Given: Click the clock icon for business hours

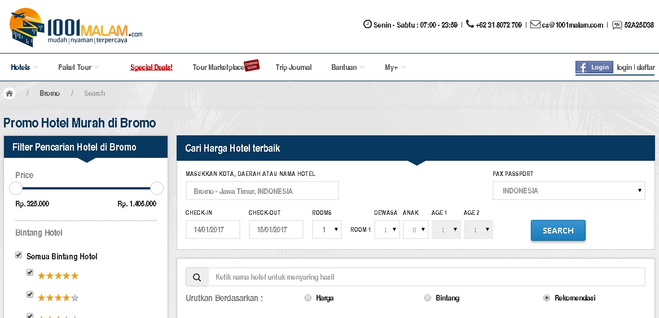Looking at the screenshot, I should [x=367, y=24].
